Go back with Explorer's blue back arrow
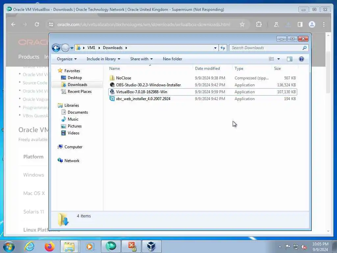337x253 pixels. [56, 48]
